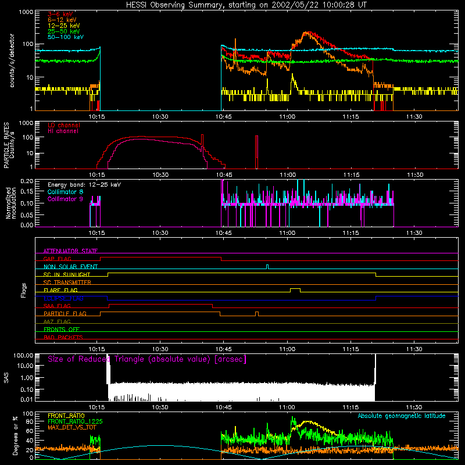Click the SAA_FLAG label
Viewport: 465px width, 465px height.
coord(57,306)
